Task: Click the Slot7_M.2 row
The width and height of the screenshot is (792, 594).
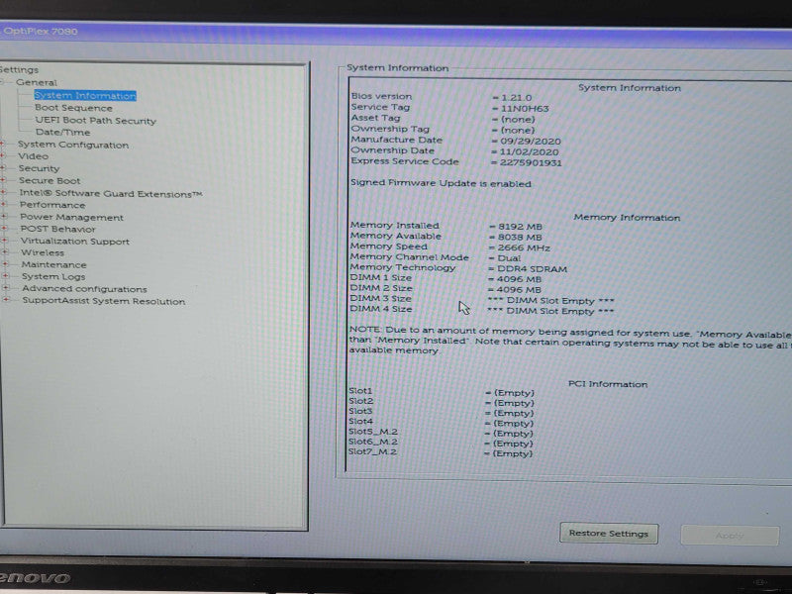Action: click(x=441, y=453)
